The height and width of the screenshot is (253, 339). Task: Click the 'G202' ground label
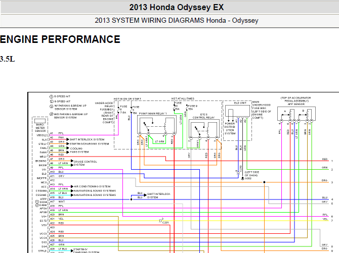248,178
